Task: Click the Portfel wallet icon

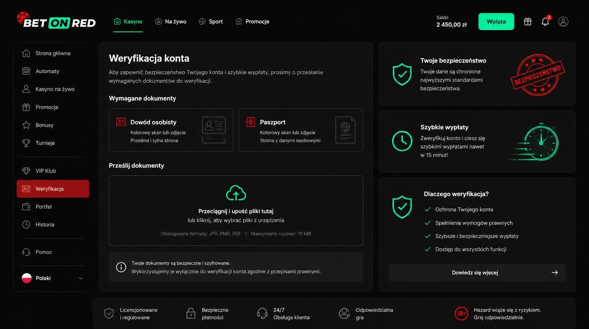Action: 26,206
